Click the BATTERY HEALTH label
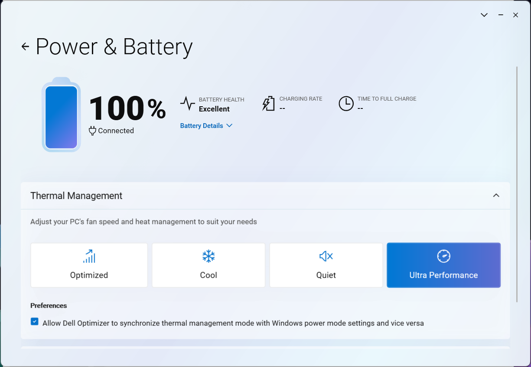 point(222,99)
